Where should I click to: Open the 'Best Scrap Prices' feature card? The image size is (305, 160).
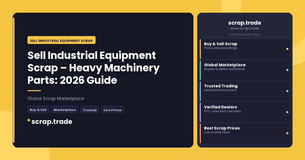pos(245,133)
